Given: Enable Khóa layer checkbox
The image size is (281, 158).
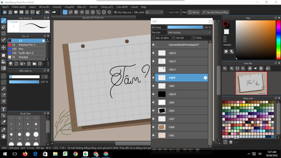Looking at the screenshot, I should coord(194,38).
